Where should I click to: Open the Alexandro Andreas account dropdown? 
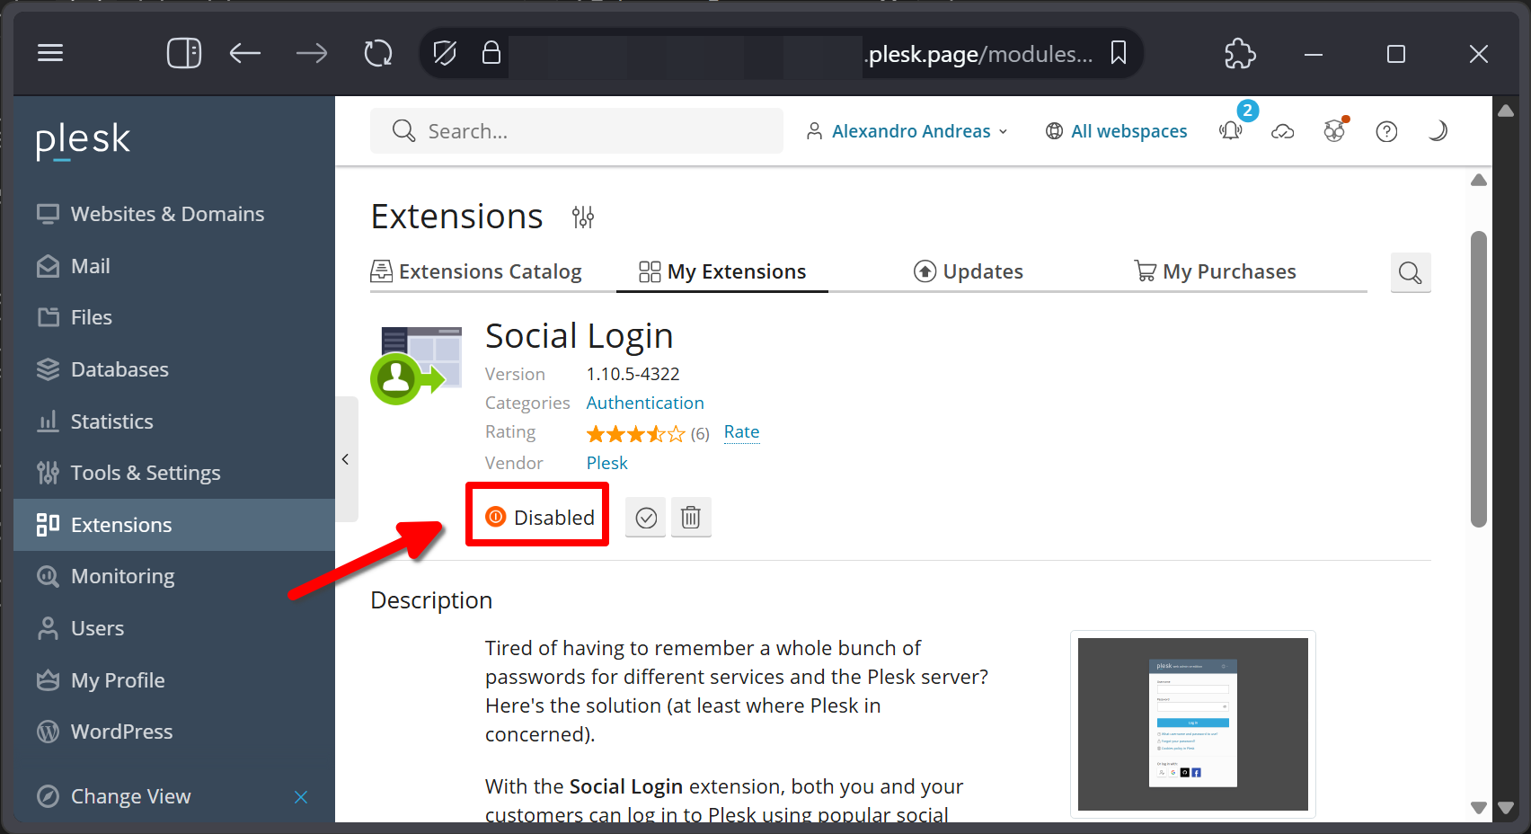(907, 131)
